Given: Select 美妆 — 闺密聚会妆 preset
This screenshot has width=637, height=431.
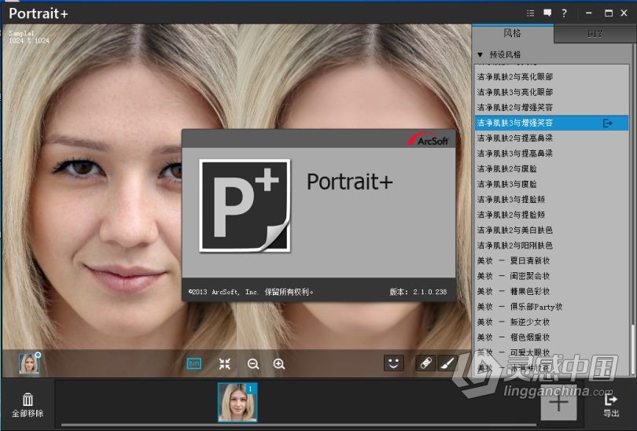Looking at the screenshot, I should click(551, 276).
